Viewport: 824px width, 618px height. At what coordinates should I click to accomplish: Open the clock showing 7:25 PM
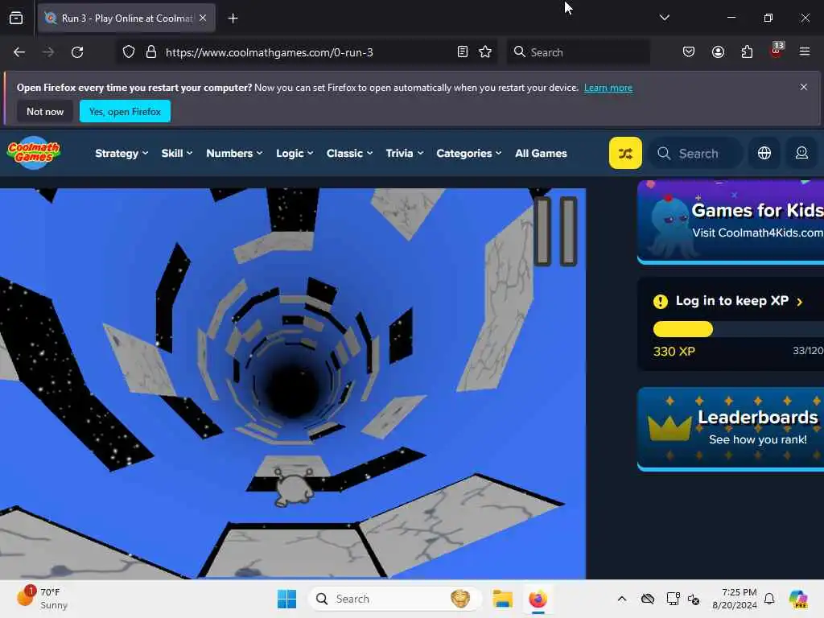coord(735,599)
